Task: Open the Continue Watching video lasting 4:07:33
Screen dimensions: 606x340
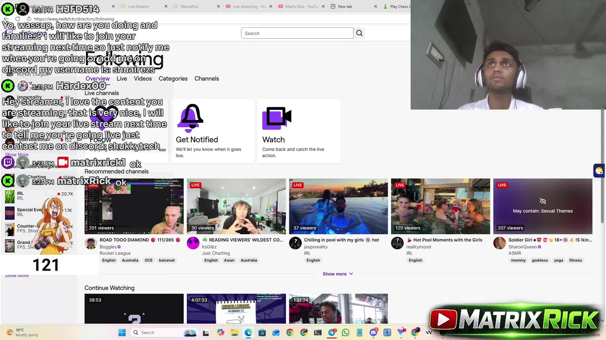Action: (236, 309)
